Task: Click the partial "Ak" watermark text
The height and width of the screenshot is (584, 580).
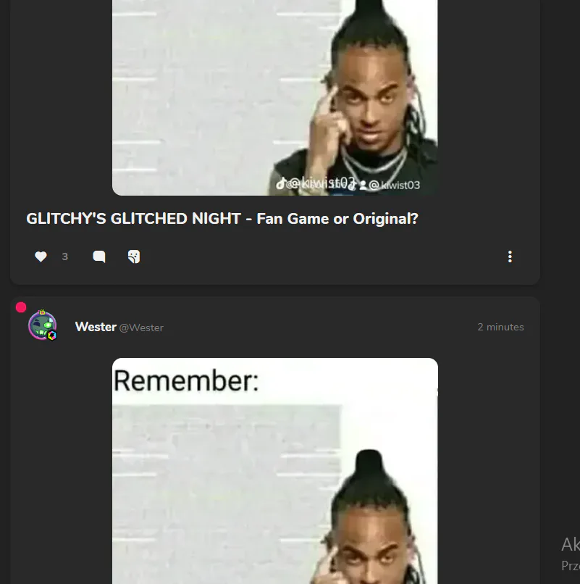Action: pyautogui.click(x=571, y=545)
